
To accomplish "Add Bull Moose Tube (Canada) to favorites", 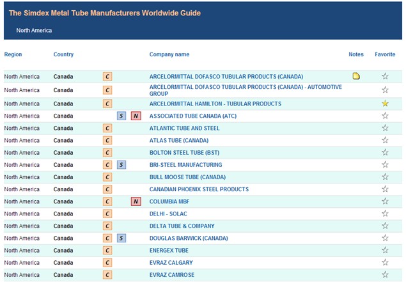I will (x=385, y=176).
